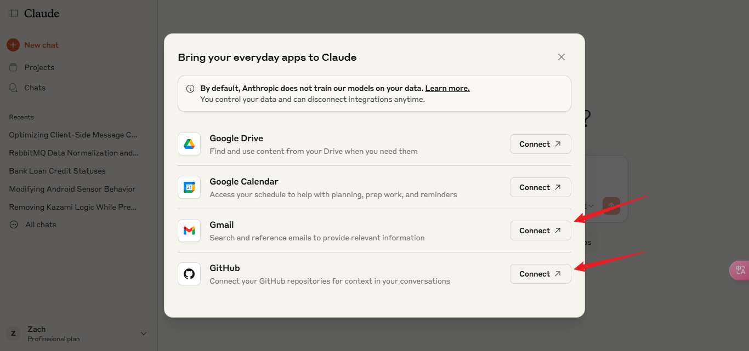Expand the Zach account menu chevron
The image size is (749, 351).
tap(144, 333)
